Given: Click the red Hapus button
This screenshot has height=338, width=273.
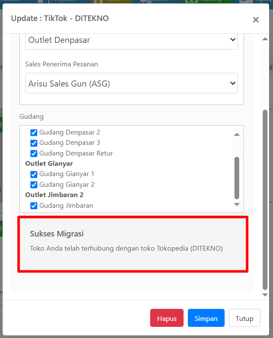Looking at the screenshot, I should coord(167,318).
